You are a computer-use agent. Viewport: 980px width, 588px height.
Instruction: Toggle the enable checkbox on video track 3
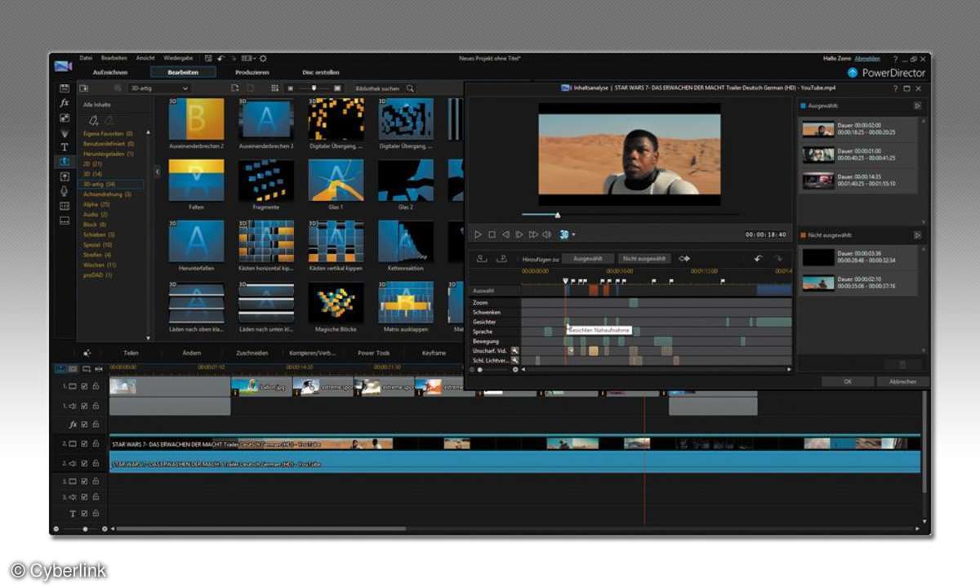pyautogui.click(x=84, y=481)
